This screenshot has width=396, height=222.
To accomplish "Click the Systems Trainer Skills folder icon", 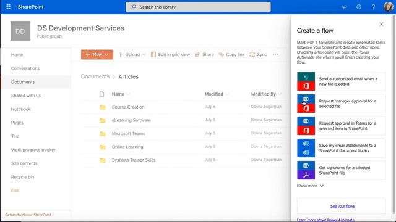I will (x=103, y=160).
